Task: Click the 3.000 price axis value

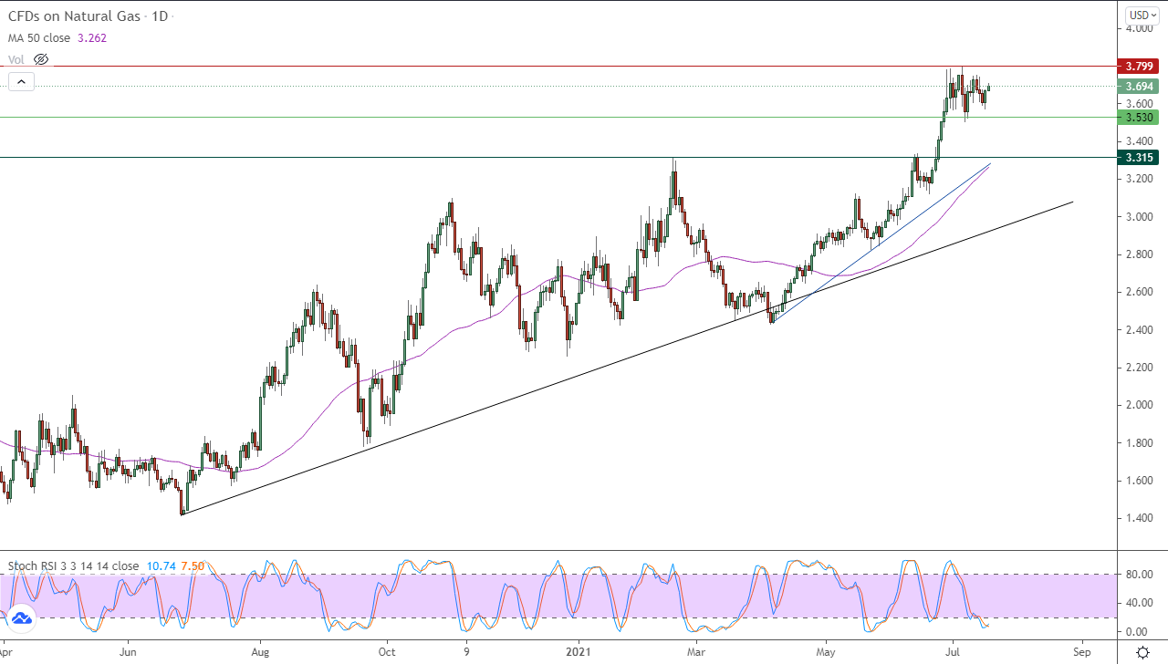Action: [x=1139, y=217]
